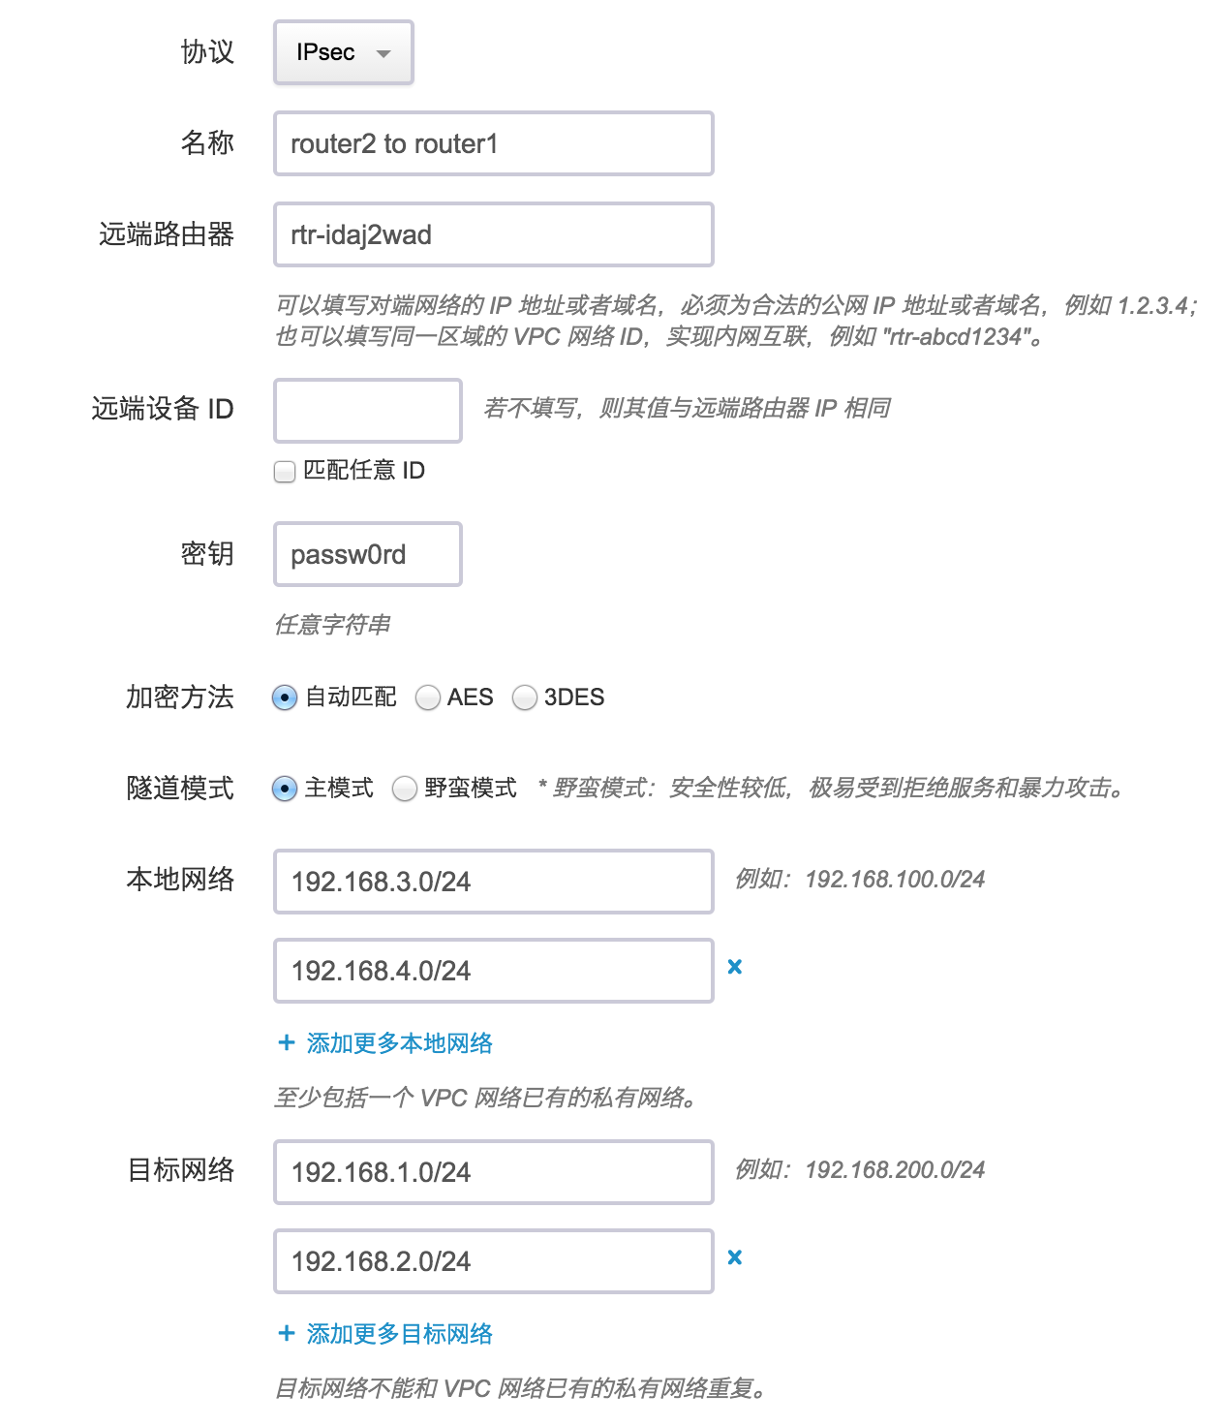Click target network field 192.168.2.0/24
The width and height of the screenshot is (1226, 1426).
(494, 1261)
